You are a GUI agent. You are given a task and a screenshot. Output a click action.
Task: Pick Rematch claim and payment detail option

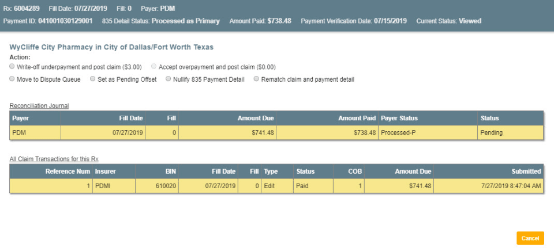tap(257, 79)
